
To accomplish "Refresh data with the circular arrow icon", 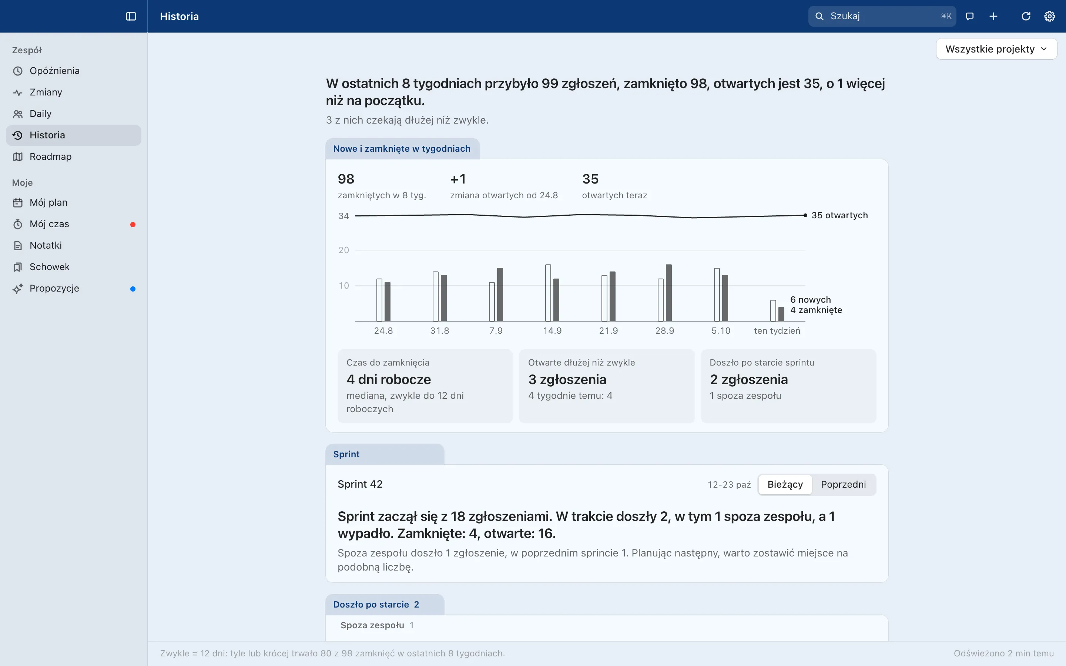I will click(1026, 16).
